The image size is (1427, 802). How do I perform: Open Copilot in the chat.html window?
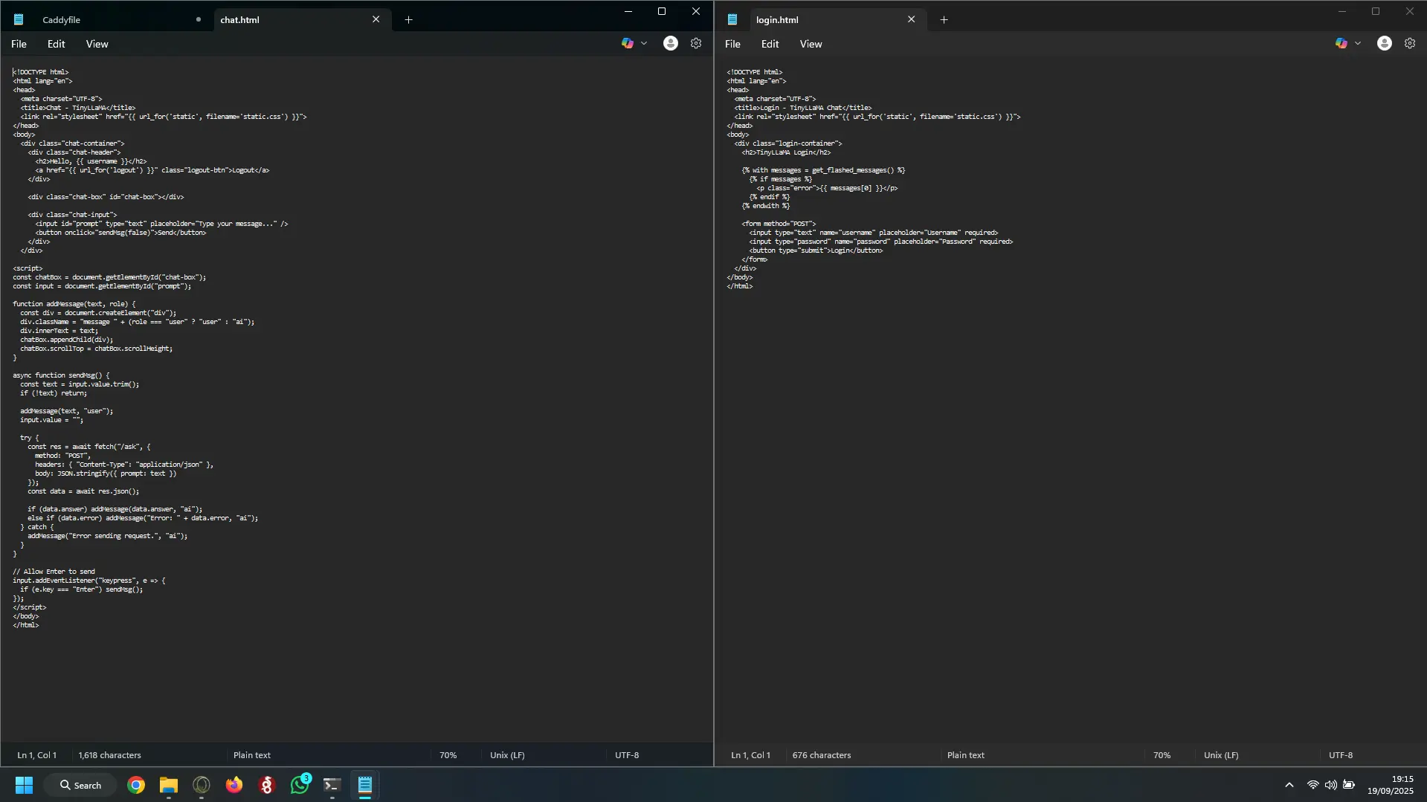pos(628,43)
